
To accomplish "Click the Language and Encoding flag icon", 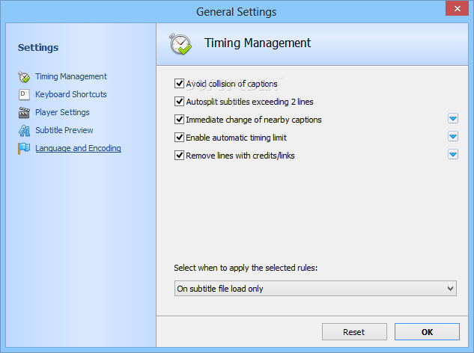I will pyautogui.click(x=24, y=148).
